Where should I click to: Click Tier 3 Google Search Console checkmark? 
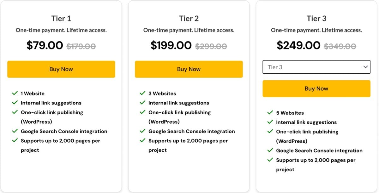point(270,150)
